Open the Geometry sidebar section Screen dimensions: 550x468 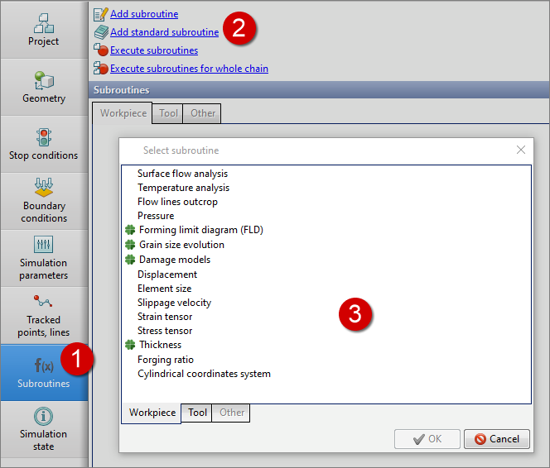coord(43,86)
